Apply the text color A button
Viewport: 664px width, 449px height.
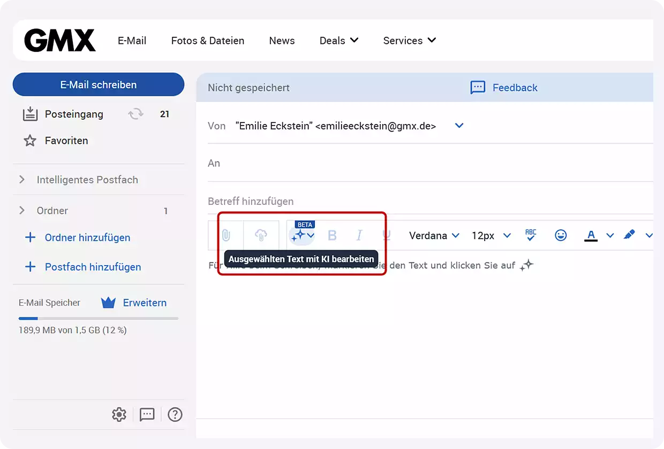[591, 235]
